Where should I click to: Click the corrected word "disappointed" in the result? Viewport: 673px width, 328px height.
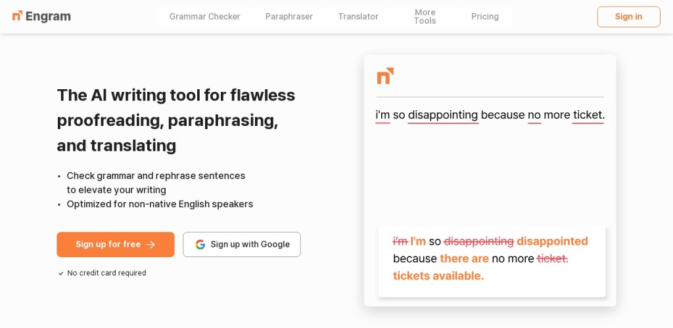(552, 241)
